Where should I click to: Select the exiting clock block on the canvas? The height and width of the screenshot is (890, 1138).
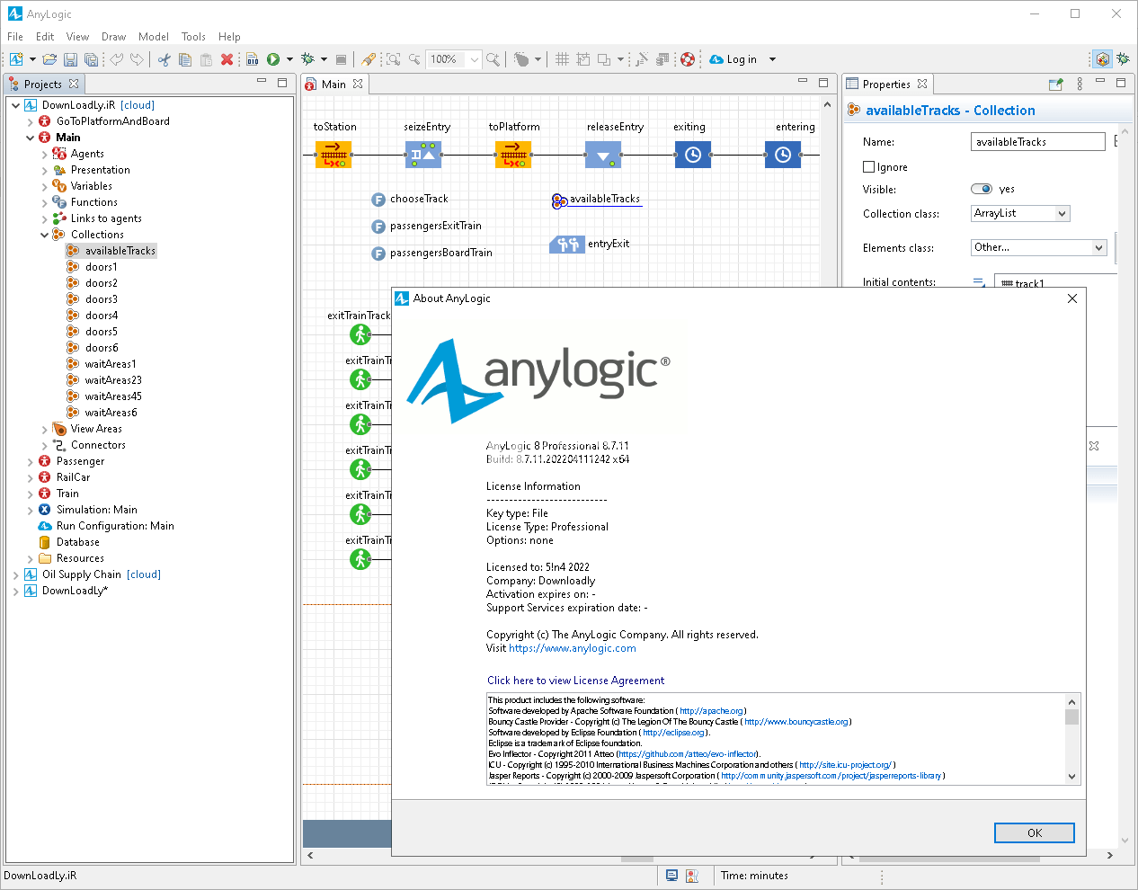692,155
